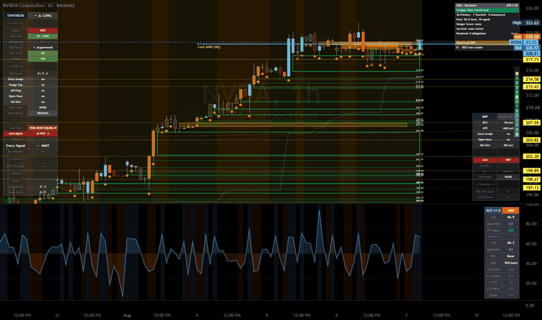Click the Dir Bear value

pyautogui.click(x=511, y=256)
